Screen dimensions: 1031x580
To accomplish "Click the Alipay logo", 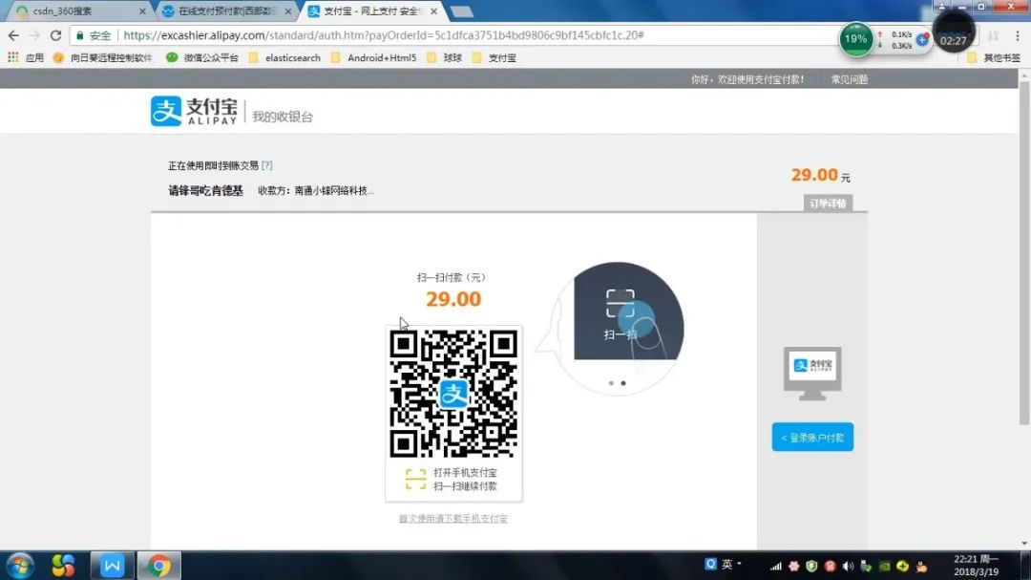I will (193, 111).
